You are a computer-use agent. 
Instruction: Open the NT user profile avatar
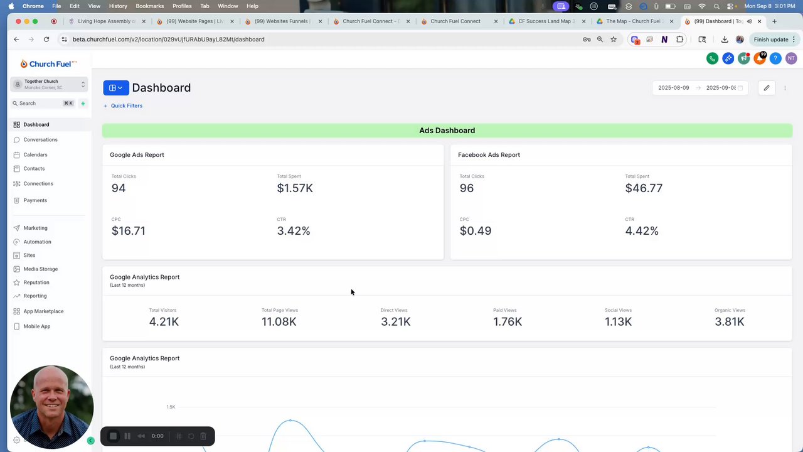pos(791,58)
